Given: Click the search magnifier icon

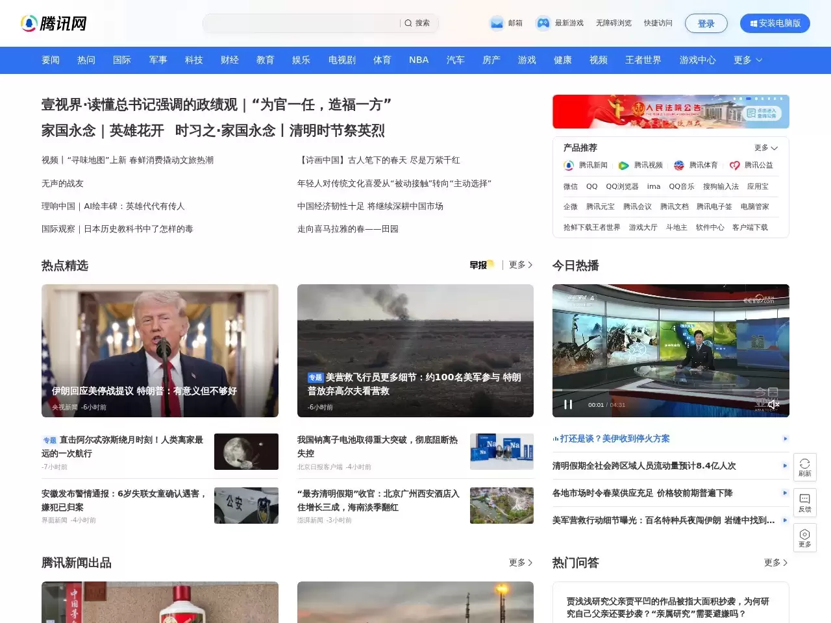Looking at the screenshot, I should point(408,23).
